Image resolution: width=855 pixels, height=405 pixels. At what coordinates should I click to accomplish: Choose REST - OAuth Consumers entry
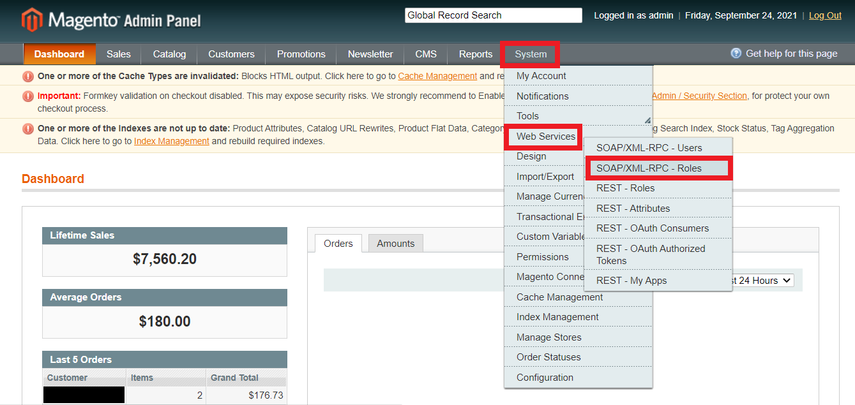click(x=652, y=228)
